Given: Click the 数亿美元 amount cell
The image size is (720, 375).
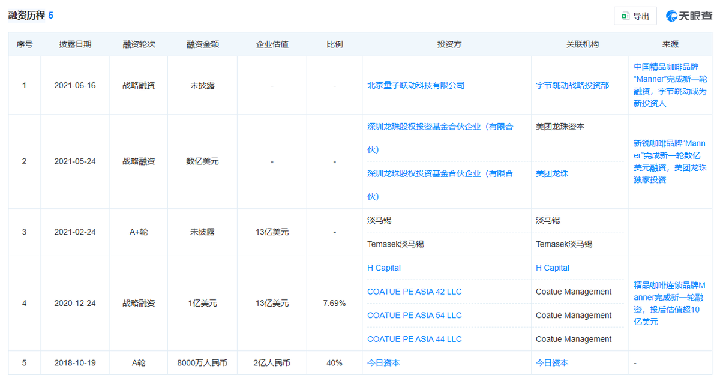Looking at the screenshot, I should pos(202,161).
